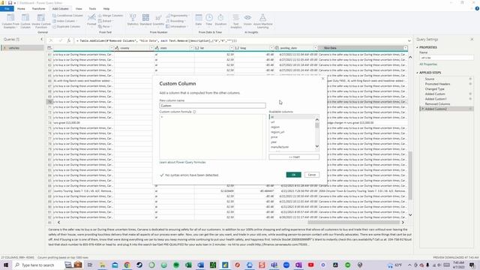Switch to the Tools ribbon tab
480x270 pixels.
(92, 8)
